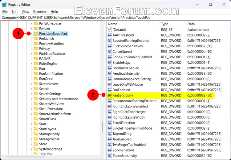
Task: Open the View menu
Action: coord(25,12)
